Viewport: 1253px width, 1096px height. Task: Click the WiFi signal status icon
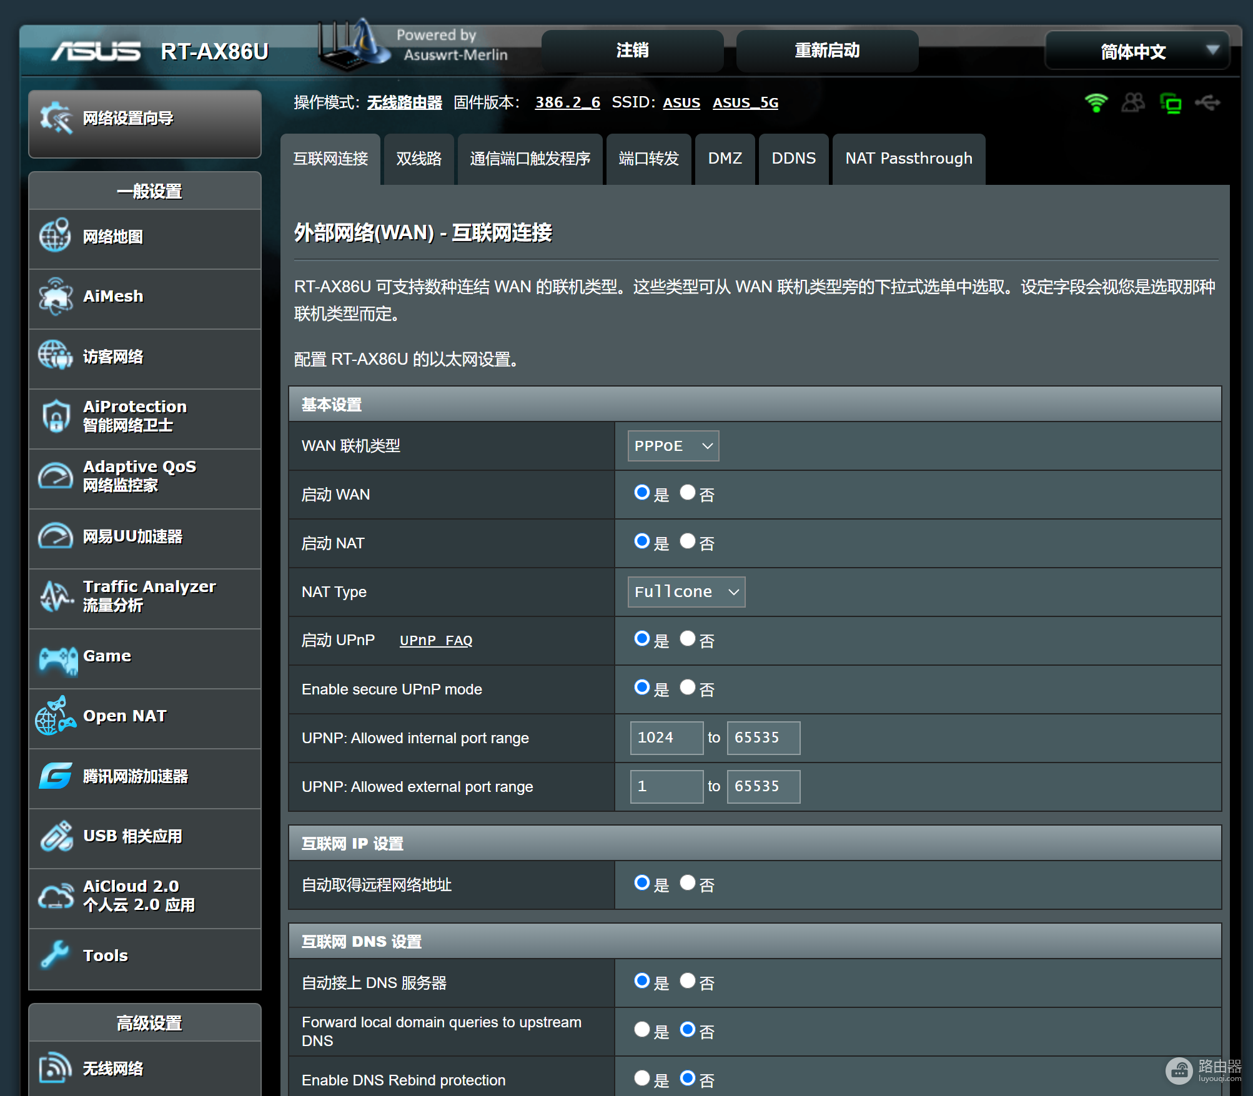tap(1096, 102)
